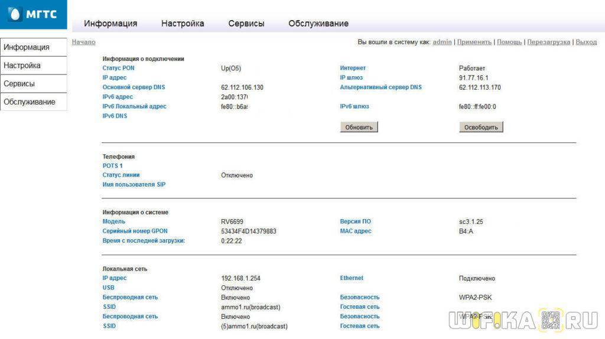Open the Сервисы top menu

click(x=246, y=24)
